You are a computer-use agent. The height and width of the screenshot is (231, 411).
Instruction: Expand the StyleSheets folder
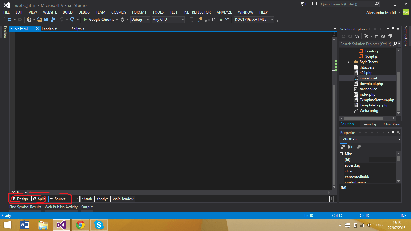[x=348, y=62]
